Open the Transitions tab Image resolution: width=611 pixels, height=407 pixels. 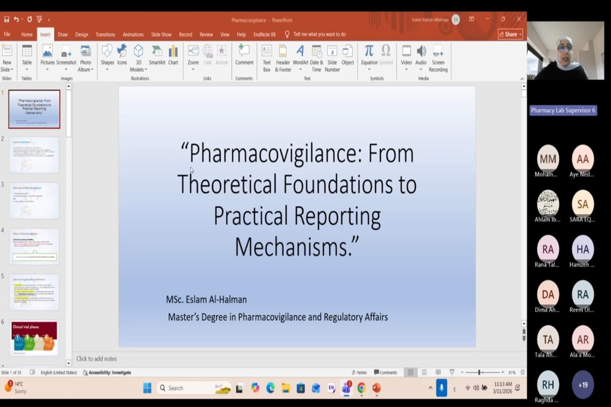coord(105,34)
